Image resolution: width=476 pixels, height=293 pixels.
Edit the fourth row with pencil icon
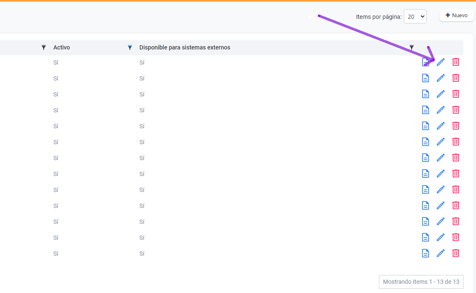441,110
